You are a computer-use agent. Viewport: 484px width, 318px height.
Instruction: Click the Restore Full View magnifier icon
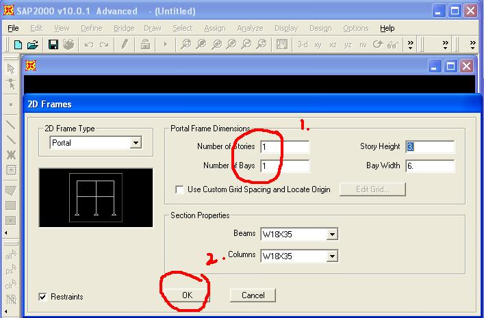[x=201, y=44]
